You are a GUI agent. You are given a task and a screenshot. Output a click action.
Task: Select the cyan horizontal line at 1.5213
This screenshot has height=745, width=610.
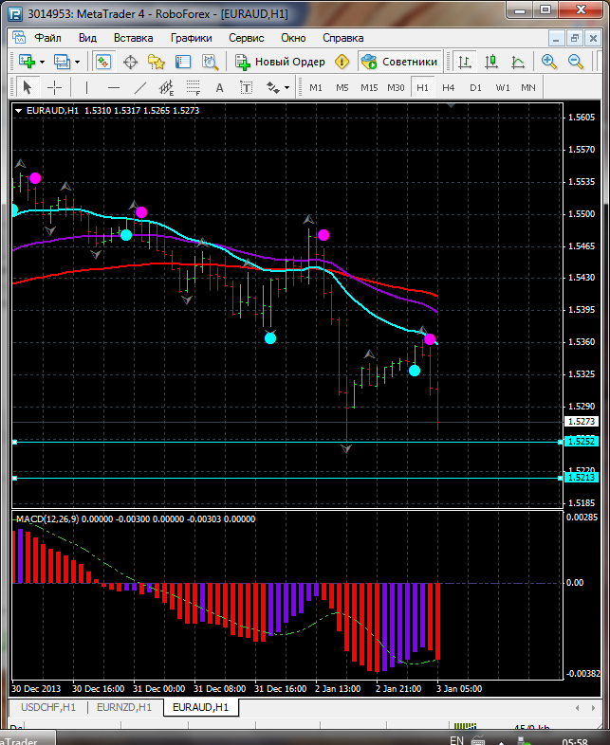point(287,478)
